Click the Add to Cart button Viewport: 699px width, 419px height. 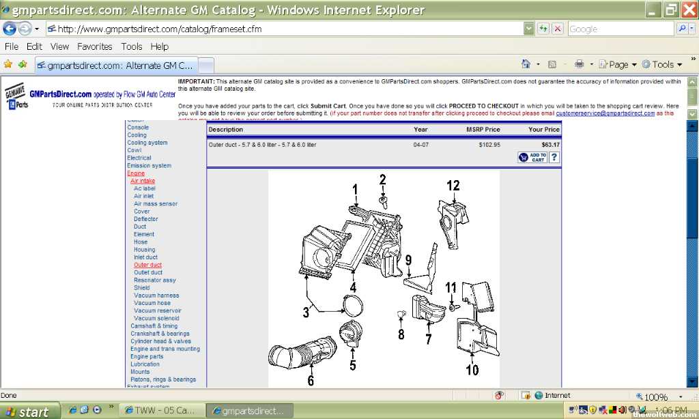click(x=532, y=157)
